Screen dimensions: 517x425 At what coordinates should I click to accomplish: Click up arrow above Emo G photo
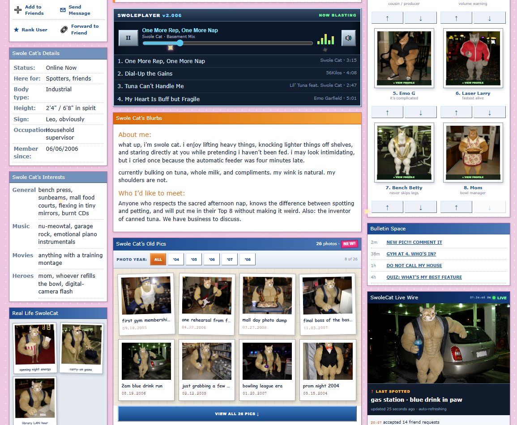pos(387,18)
